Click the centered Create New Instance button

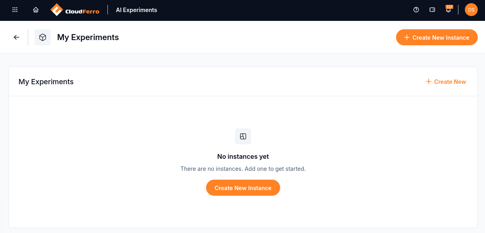(243, 188)
